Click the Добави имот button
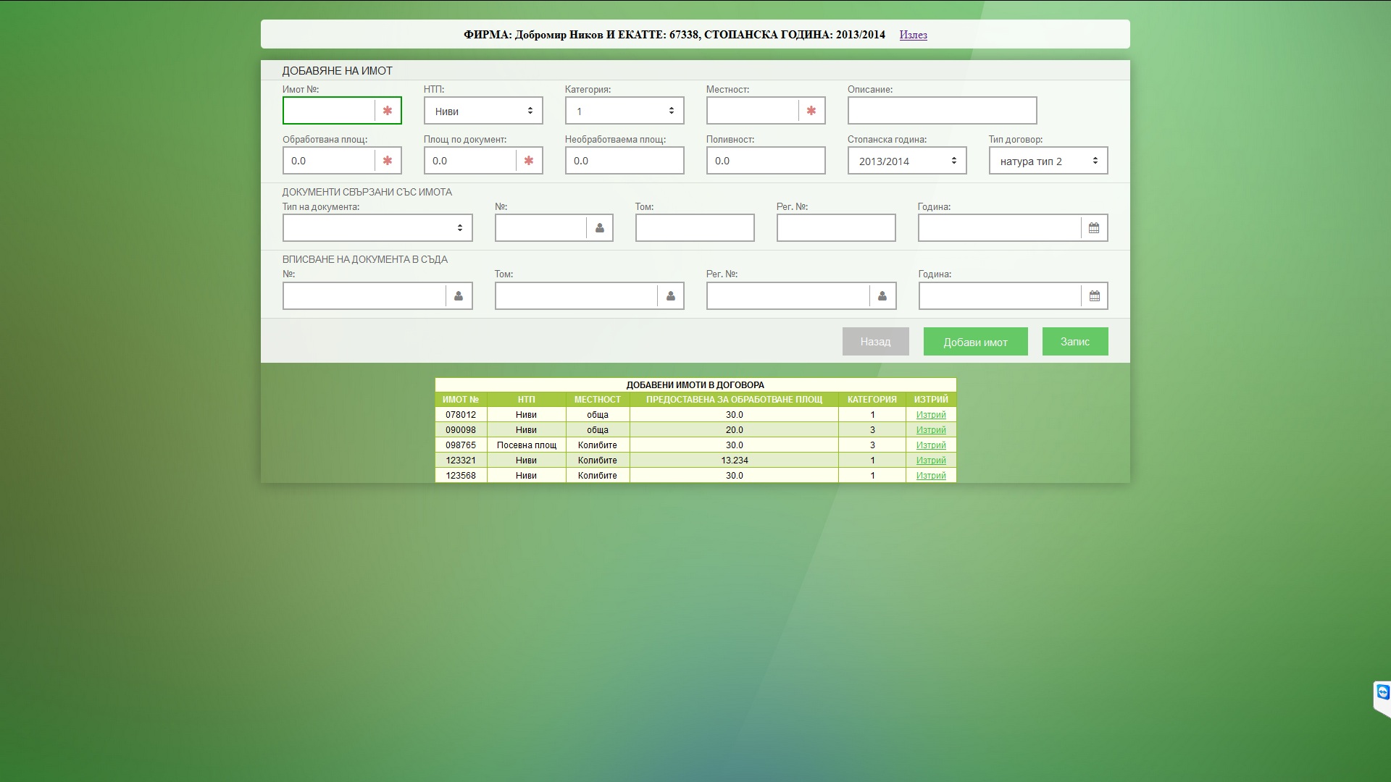 pyautogui.click(x=975, y=342)
